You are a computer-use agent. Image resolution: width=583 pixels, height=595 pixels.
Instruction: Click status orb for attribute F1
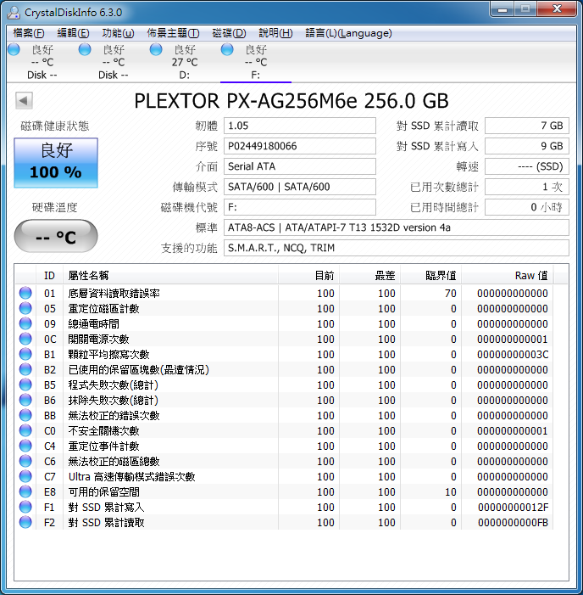[x=25, y=507]
